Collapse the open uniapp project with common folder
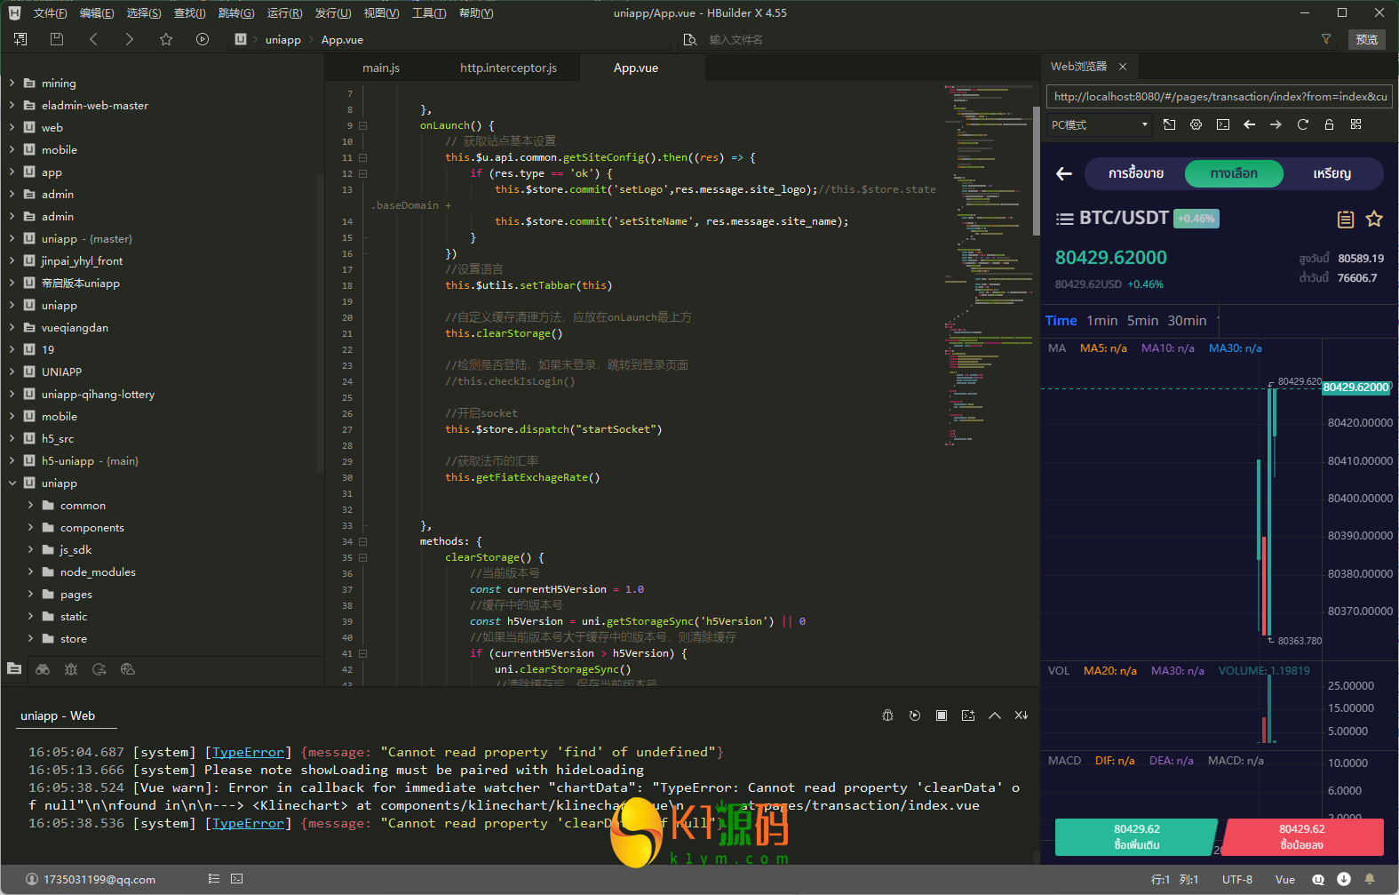This screenshot has height=895, width=1399. pyautogui.click(x=12, y=483)
